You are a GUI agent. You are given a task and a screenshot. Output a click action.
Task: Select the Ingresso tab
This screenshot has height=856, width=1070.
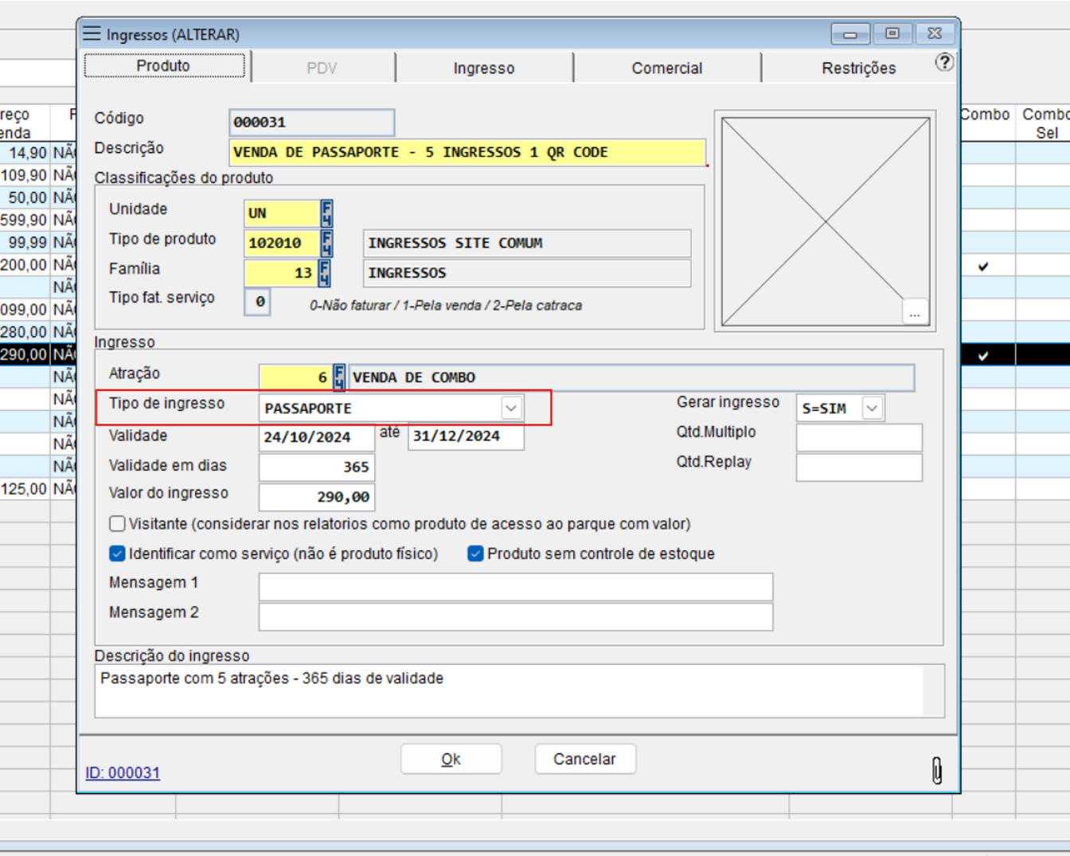[x=483, y=68]
